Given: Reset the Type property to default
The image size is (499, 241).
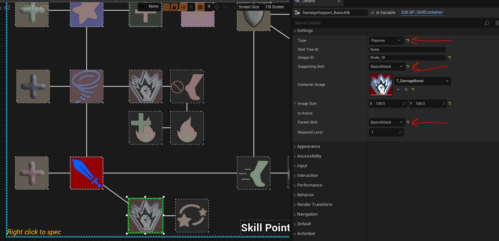Looking at the screenshot, I should coord(408,40).
